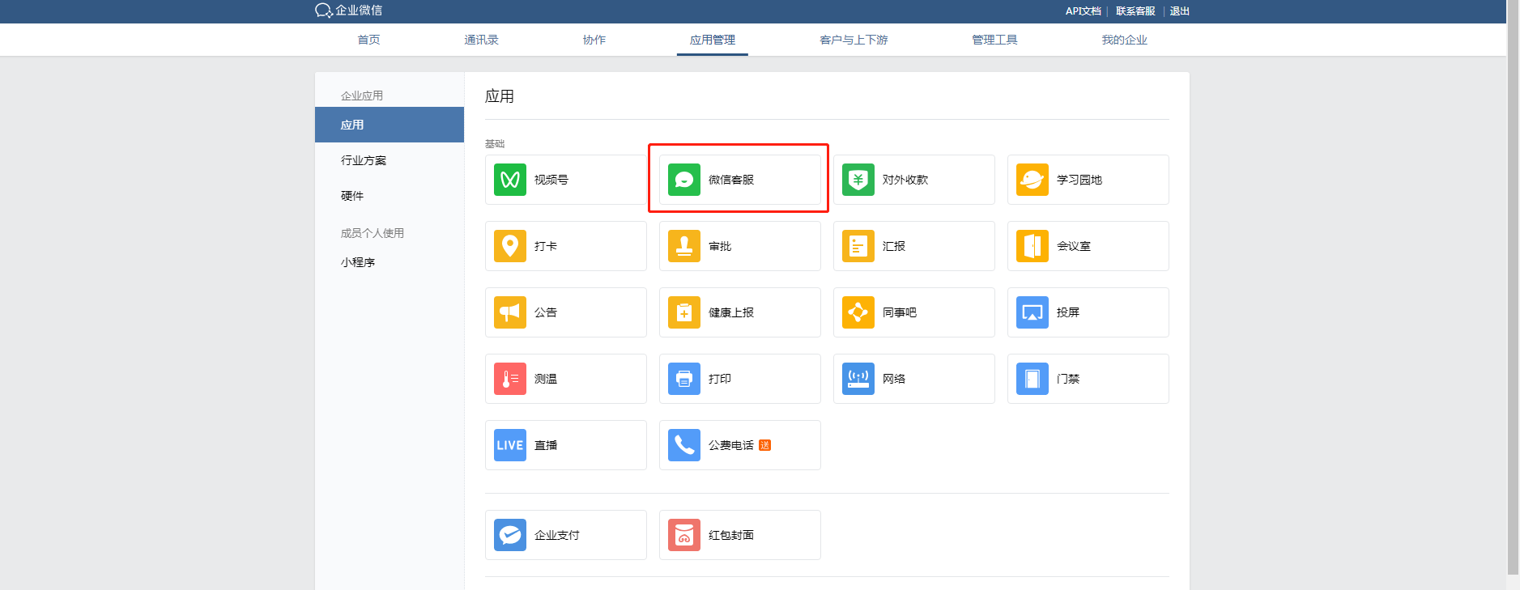The height and width of the screenshot is (590, 1520).
Task: Open the 客户与上下游 tab
Action: 854,40
